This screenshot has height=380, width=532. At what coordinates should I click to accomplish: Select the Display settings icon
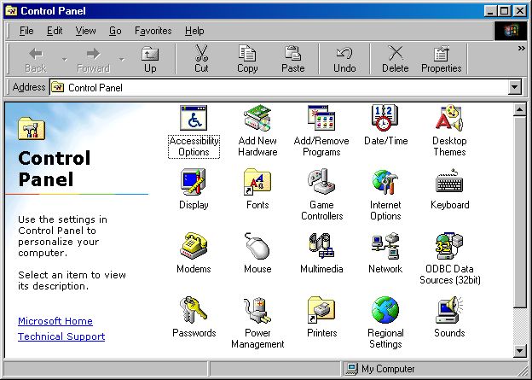(x=194, y=183)
